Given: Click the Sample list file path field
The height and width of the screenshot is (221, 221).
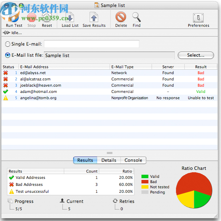Looking at the screenshot, I should [109, 55].
